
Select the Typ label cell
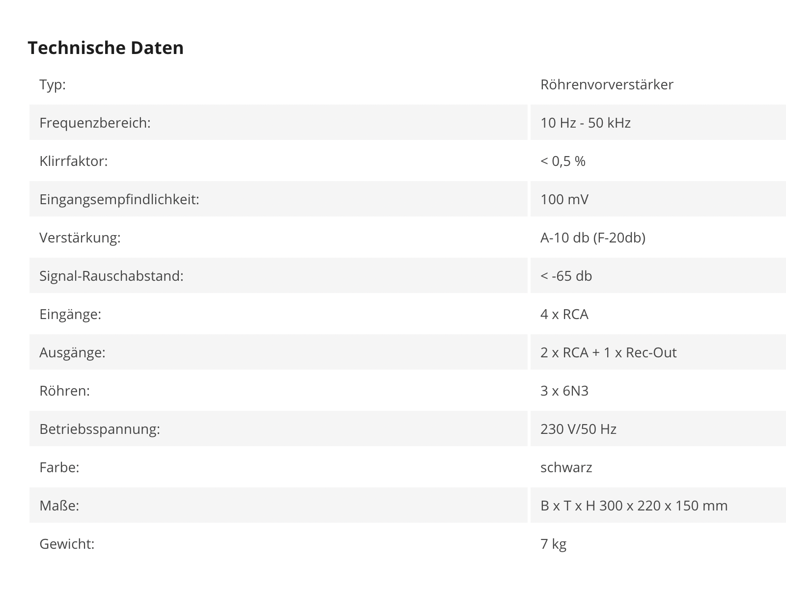tap(279, 84)
